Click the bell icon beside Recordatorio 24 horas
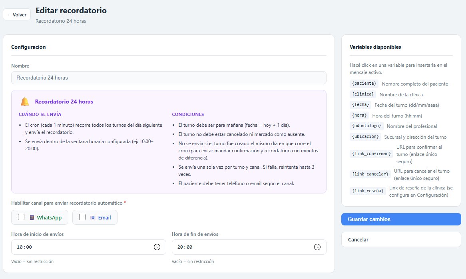 tap(25, 102)
